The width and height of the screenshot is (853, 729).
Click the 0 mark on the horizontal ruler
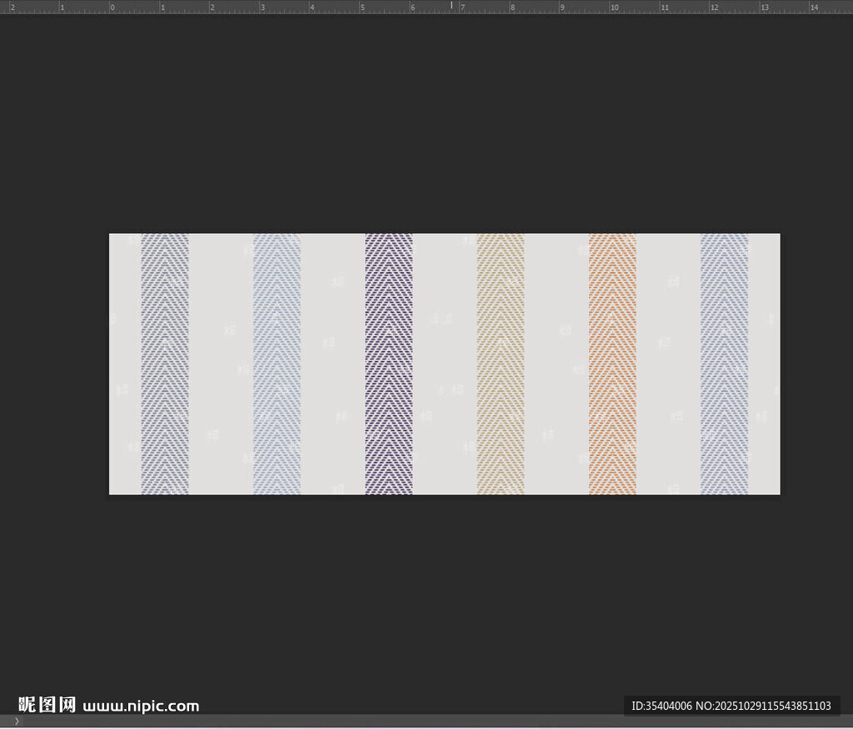(112, 7)
